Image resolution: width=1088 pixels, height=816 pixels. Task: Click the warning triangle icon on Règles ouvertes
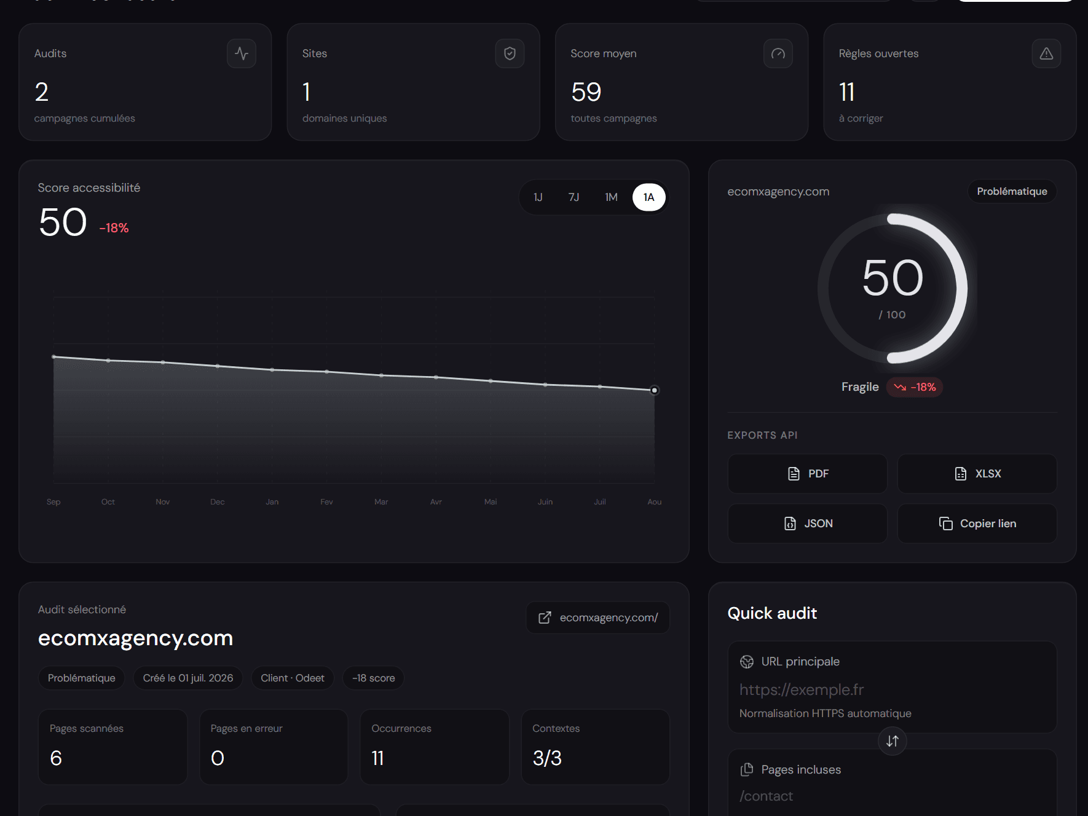pyautogui.click(x=1046, y=53)
